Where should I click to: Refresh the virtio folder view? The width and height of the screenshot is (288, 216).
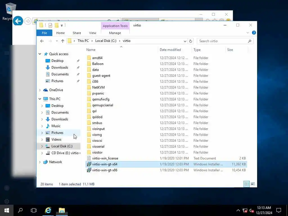tap(191, 41)
